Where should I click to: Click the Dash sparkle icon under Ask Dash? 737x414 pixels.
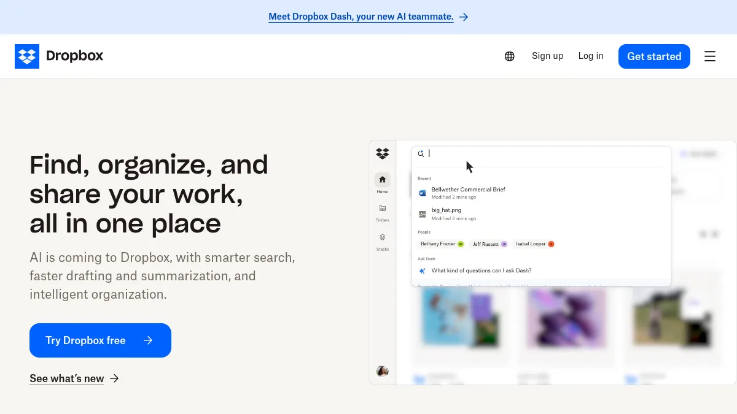coord(422,270)
